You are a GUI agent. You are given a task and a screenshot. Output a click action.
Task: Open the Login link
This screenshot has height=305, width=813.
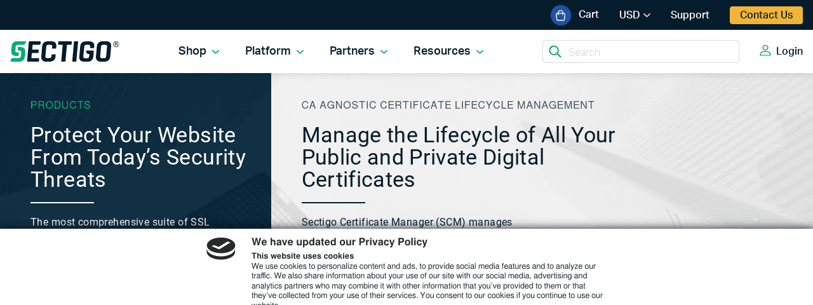coord(789,51)
